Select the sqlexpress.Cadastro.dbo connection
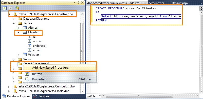This screenshot has height=99, width=203. tap(46, 14)
